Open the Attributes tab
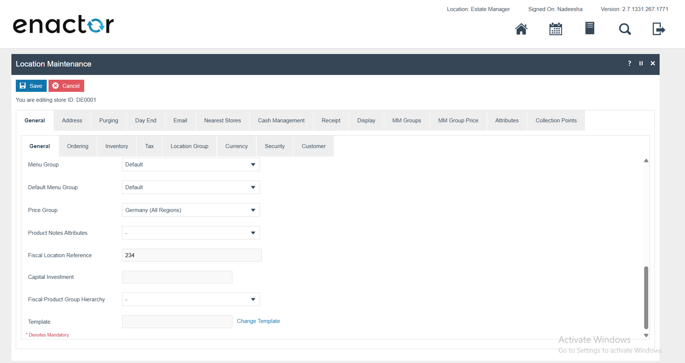This screenshot has height=363, width=685. click(x=507, y=121)
